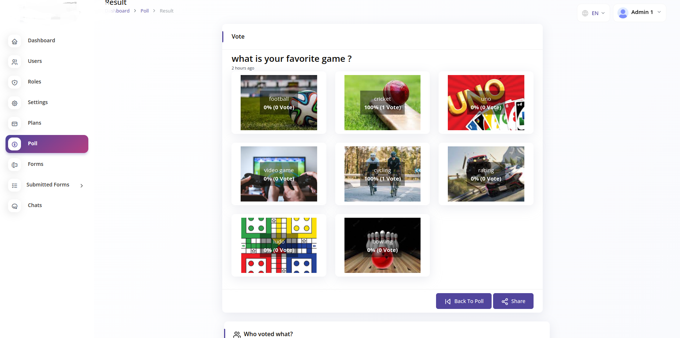This screenshot has height=338, width=680.
Task: Open the Settings gear icon
Action: click(x=15, y=103)
